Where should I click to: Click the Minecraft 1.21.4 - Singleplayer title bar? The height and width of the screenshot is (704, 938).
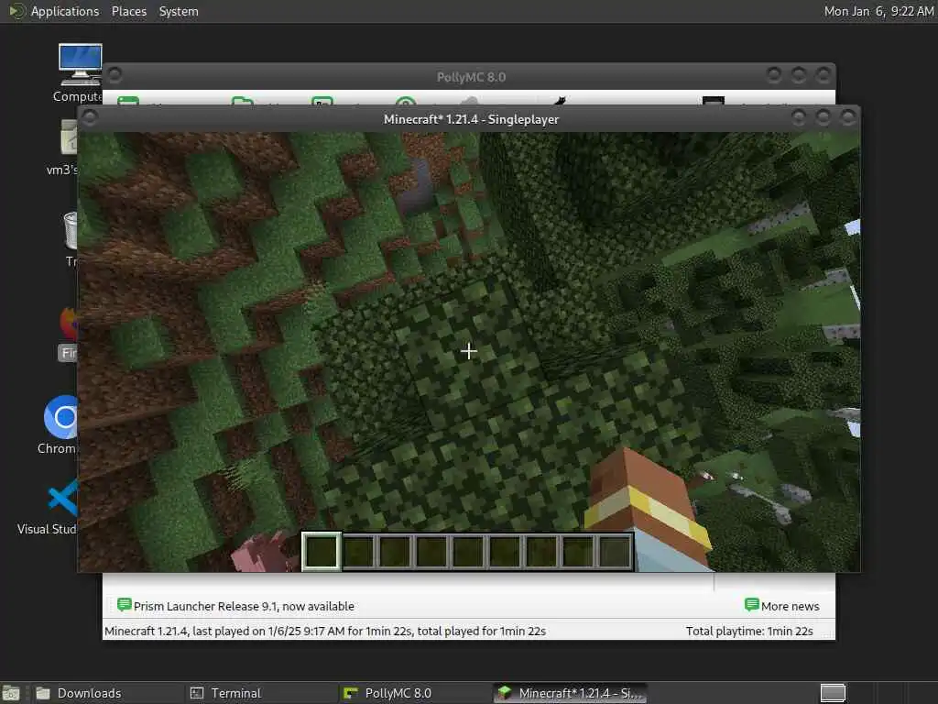pyautogui.click(x=471, y=118)
